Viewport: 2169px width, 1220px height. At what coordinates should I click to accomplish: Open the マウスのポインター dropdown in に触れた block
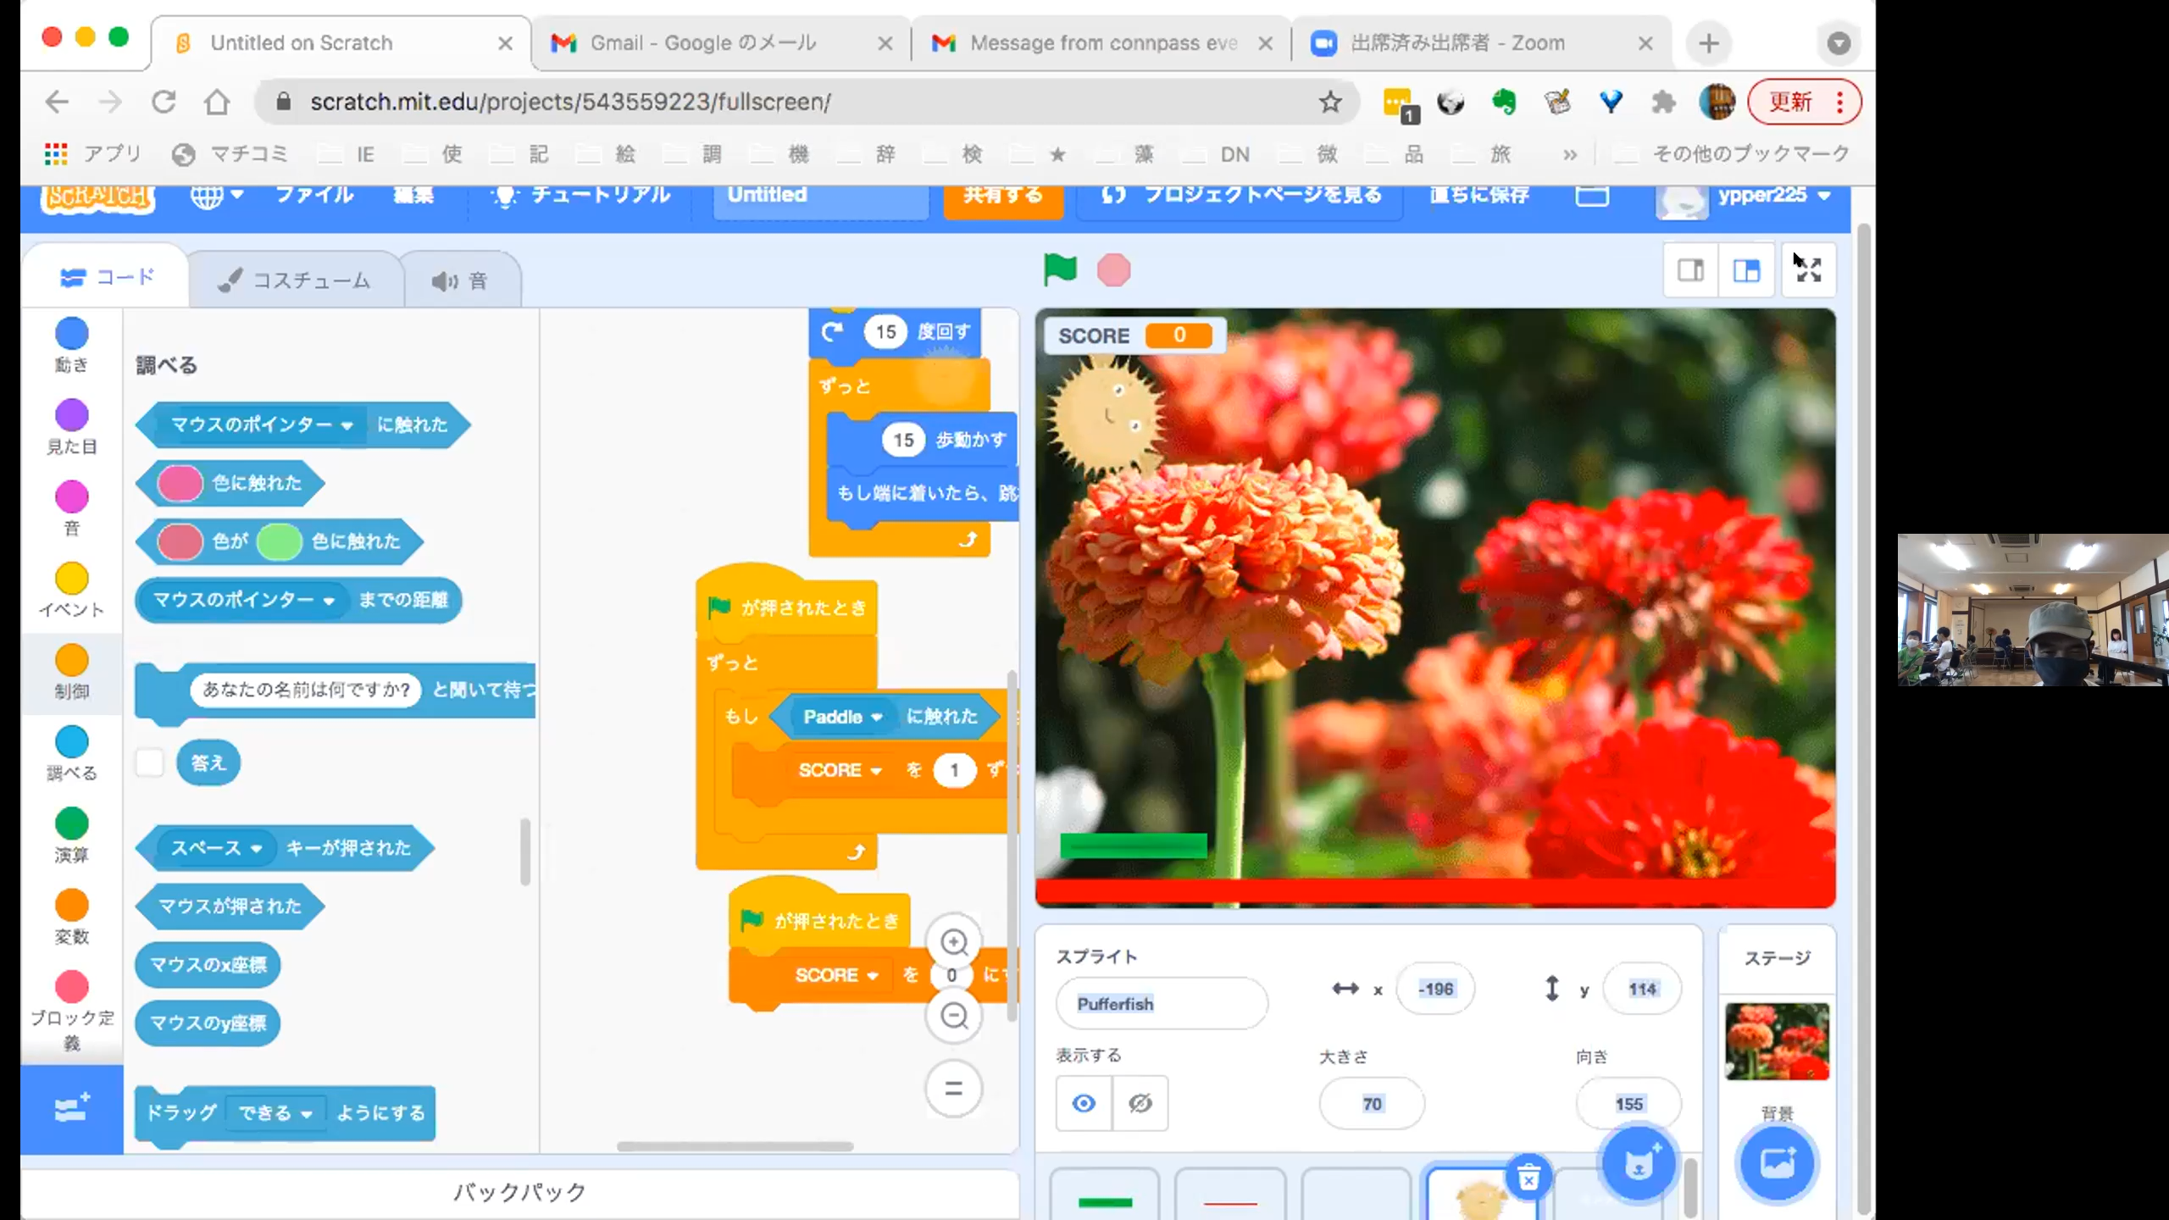(x=262, y=424)
